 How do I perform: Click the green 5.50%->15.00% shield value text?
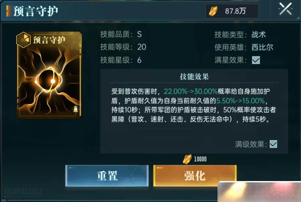coord(240,101)
